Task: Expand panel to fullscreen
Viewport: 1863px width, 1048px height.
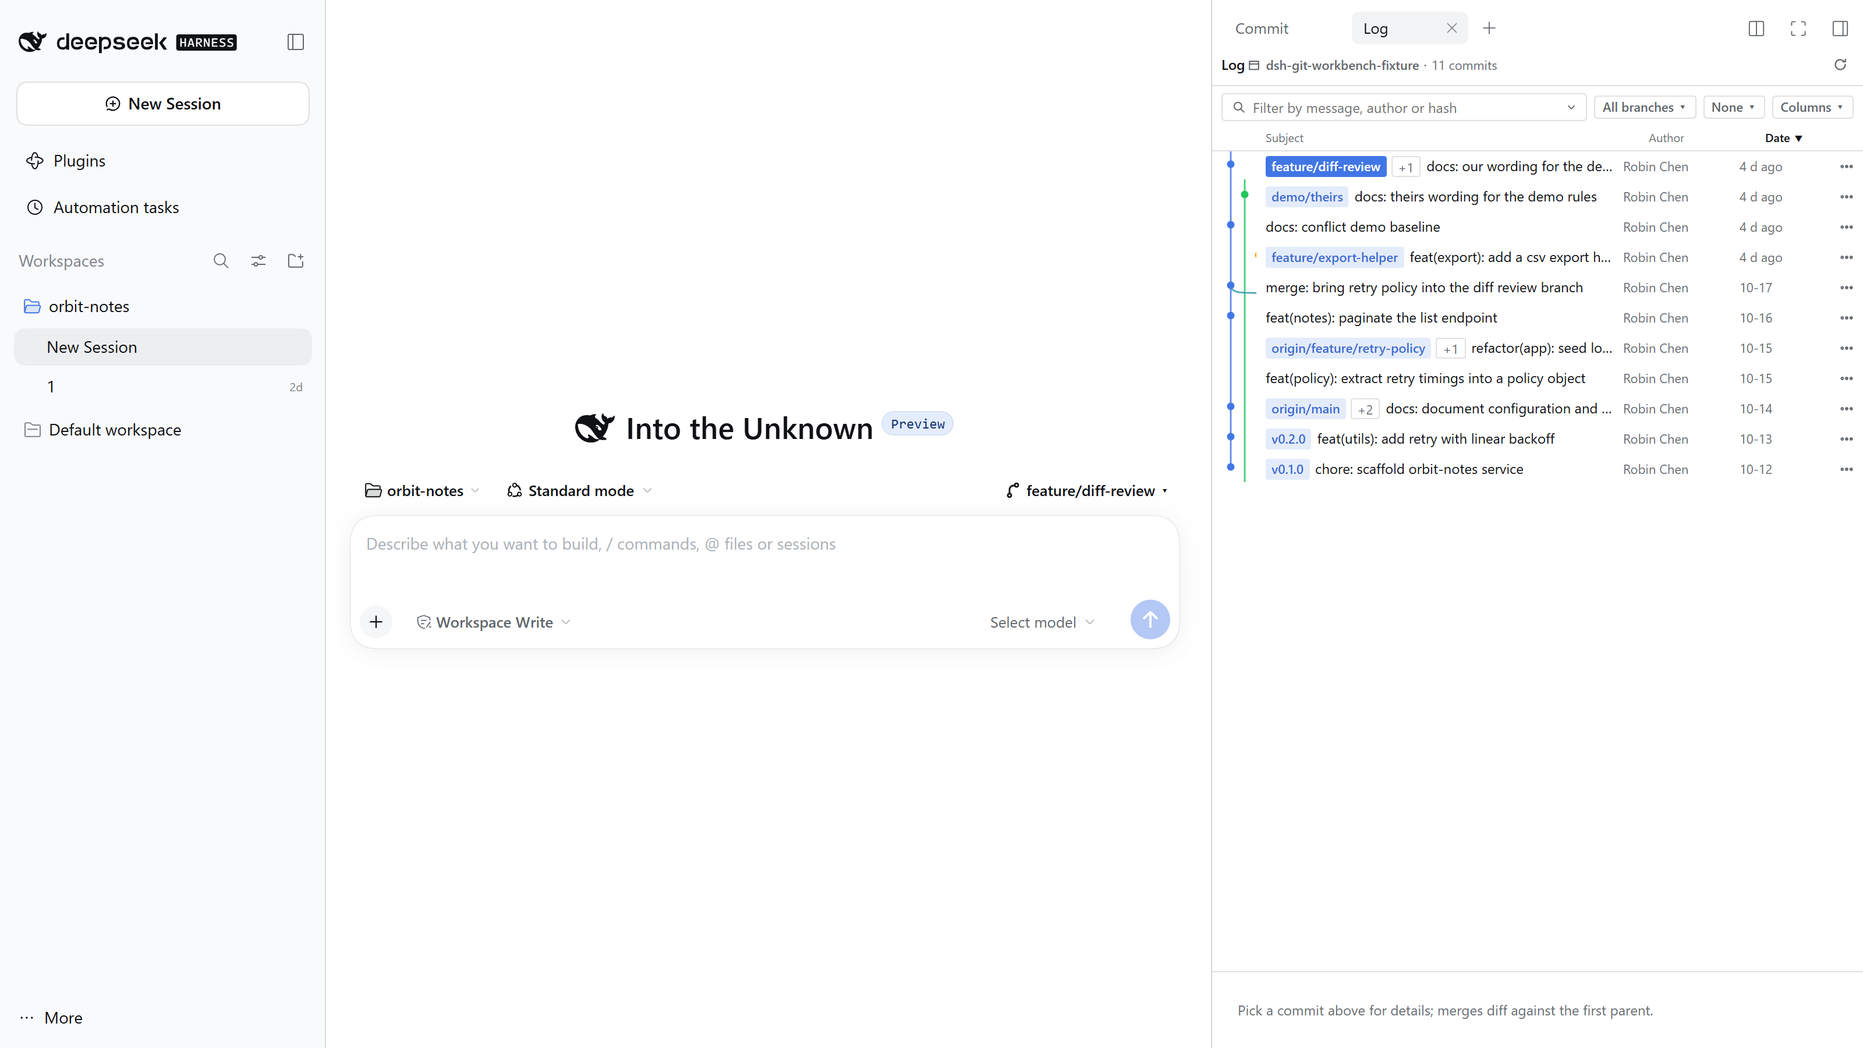Action: pos(1798,28)
